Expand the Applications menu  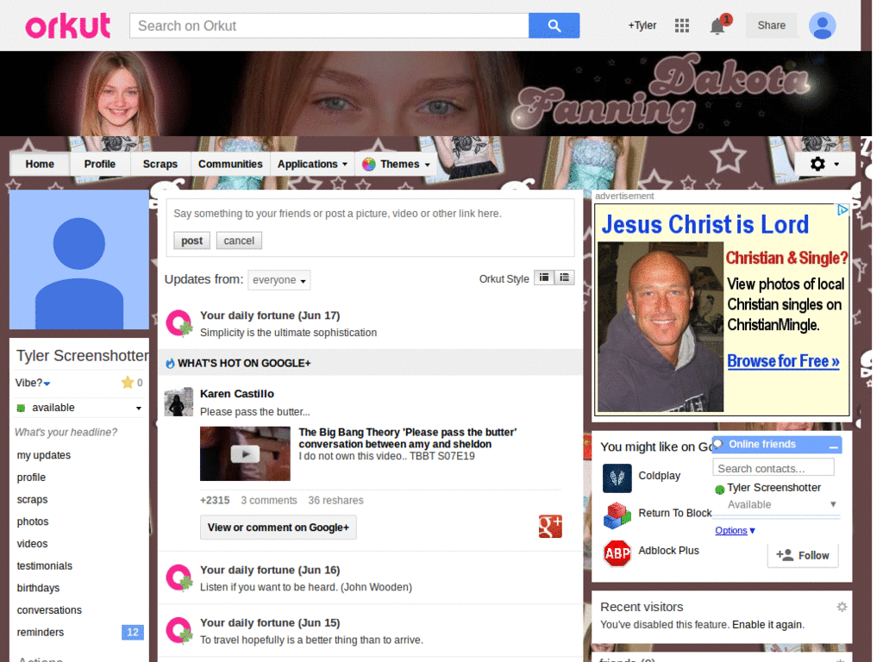point(312,165)
